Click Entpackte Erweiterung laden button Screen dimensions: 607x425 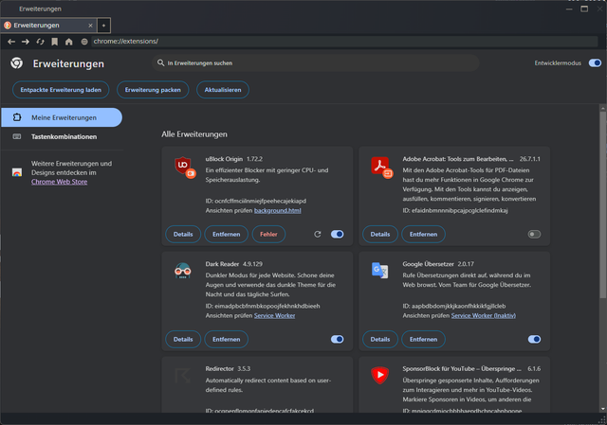[x=61, y=90]
